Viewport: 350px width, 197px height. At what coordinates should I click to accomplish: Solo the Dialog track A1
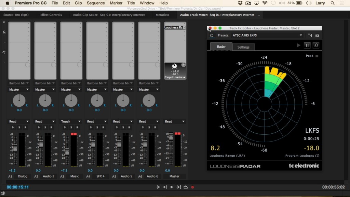(x=19, y=127)
